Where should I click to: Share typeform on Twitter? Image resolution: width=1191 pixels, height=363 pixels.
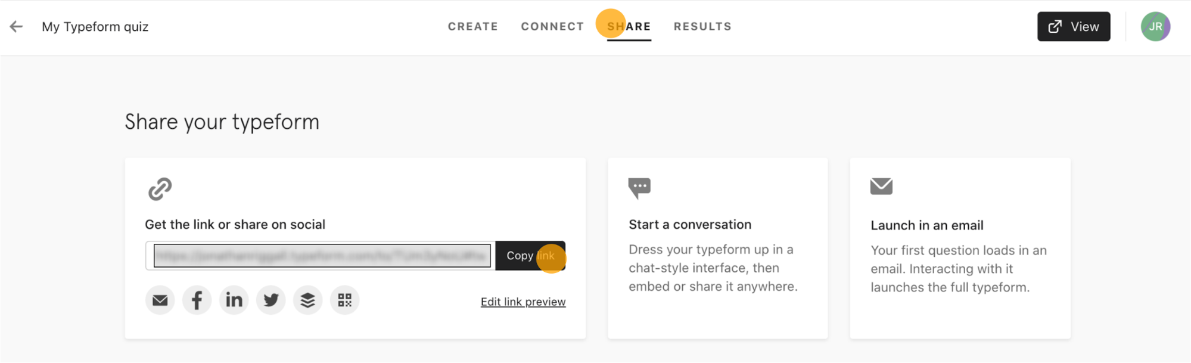[x=270, y=300]
